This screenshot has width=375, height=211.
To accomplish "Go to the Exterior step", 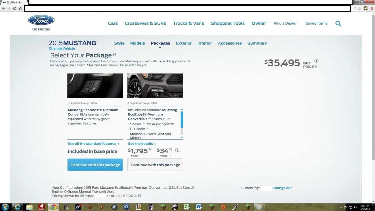I will (184, 43).
